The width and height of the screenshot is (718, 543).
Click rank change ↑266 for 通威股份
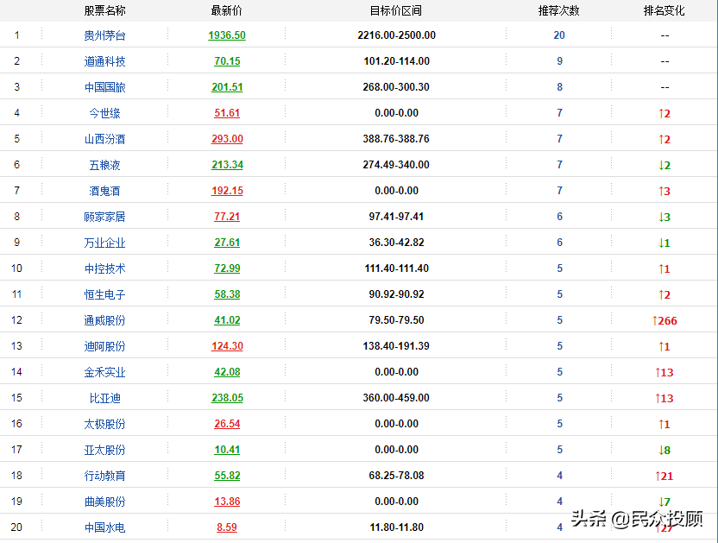pos(664,321)
